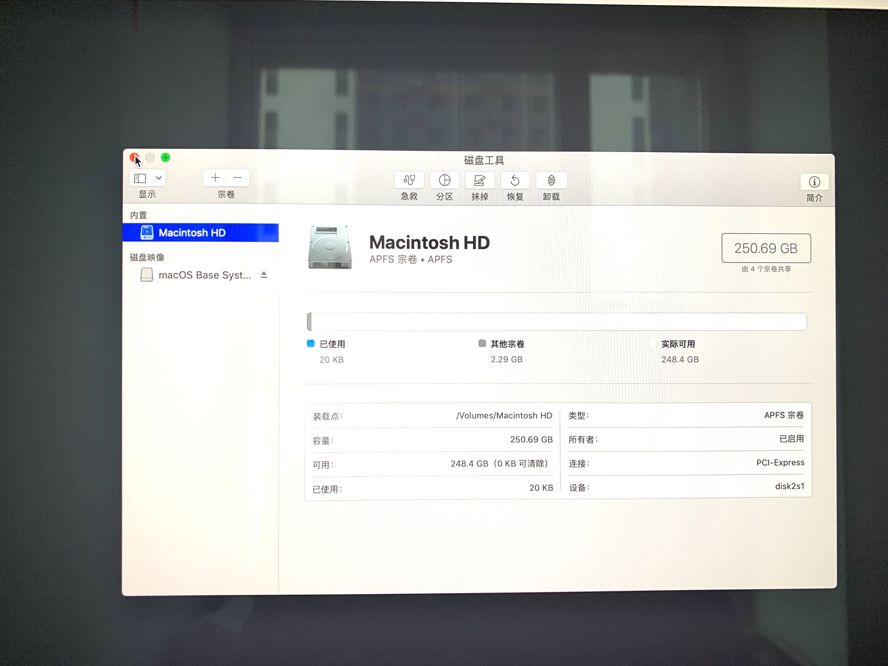888x666 pixels.
Task: Remove a volume with the minus icon
Action: pos(237,178)
